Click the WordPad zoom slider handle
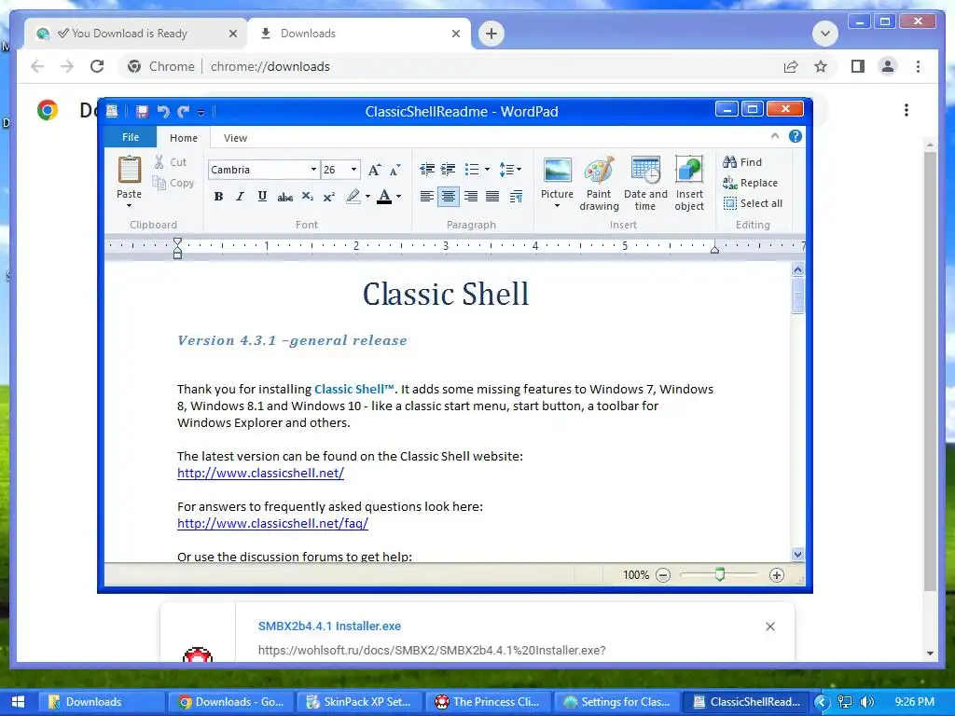 pyautogui.click(x=720, y=574)
